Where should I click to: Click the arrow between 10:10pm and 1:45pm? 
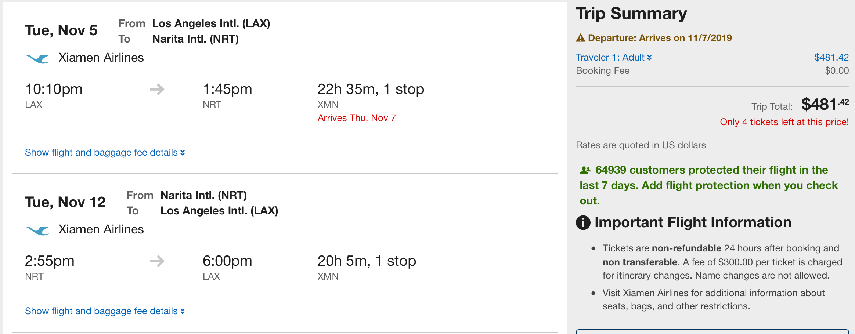click(x=157, y=89)
